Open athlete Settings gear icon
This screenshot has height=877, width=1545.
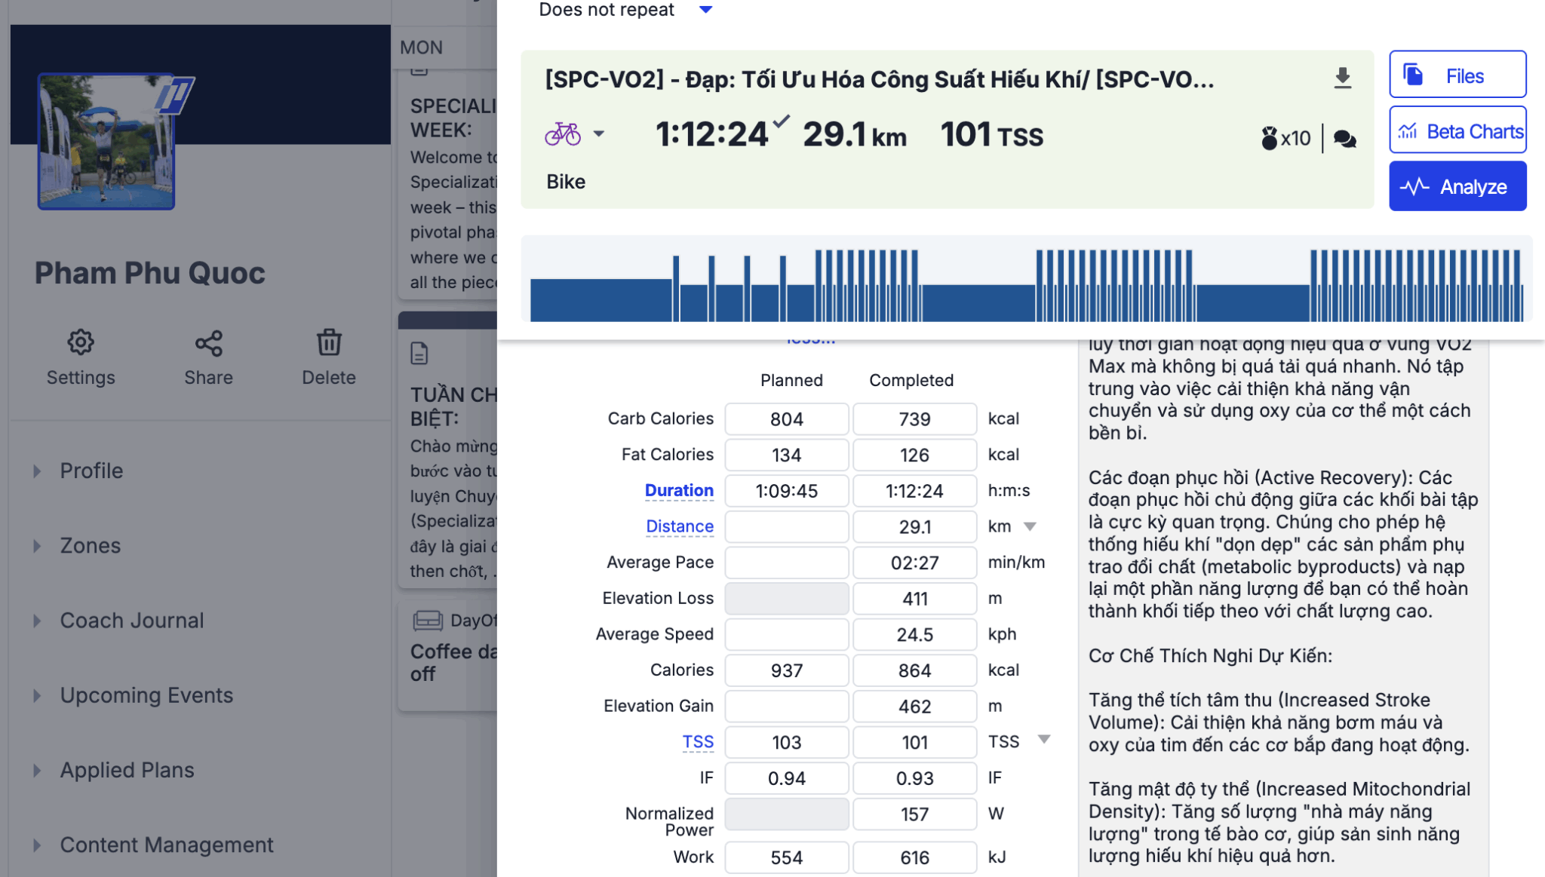point(81,343)
